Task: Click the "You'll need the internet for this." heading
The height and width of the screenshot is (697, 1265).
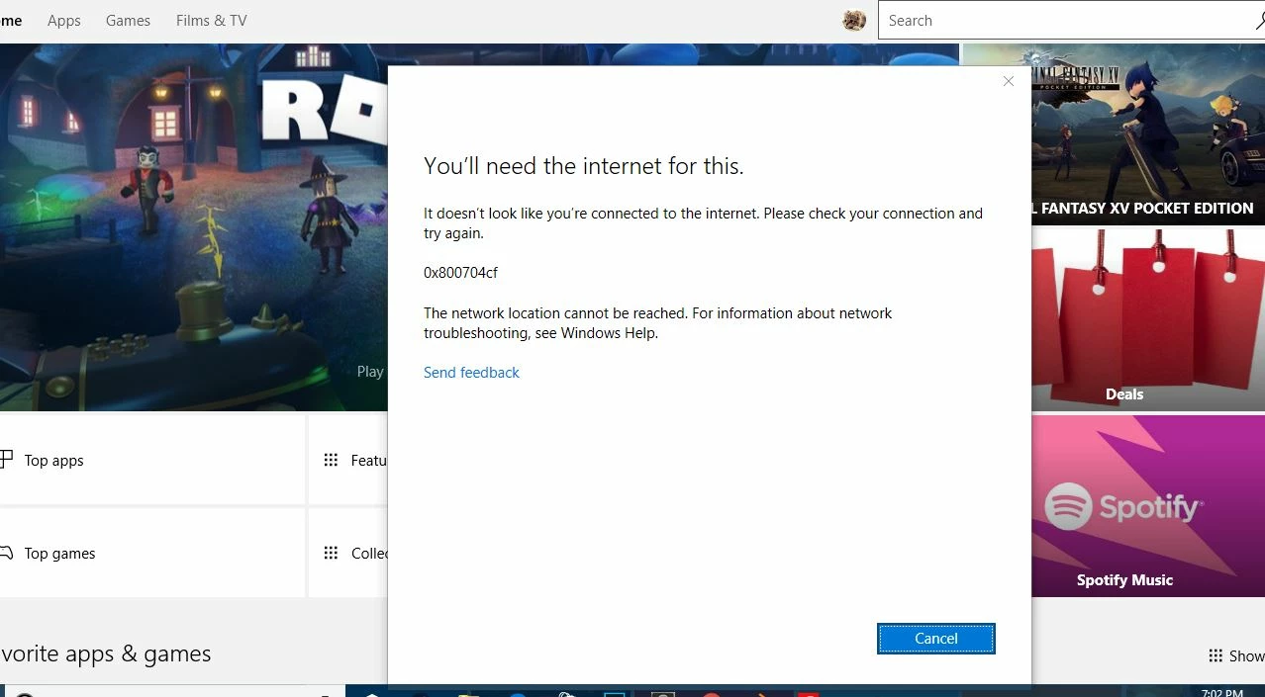Action: [x=583, y=166]
